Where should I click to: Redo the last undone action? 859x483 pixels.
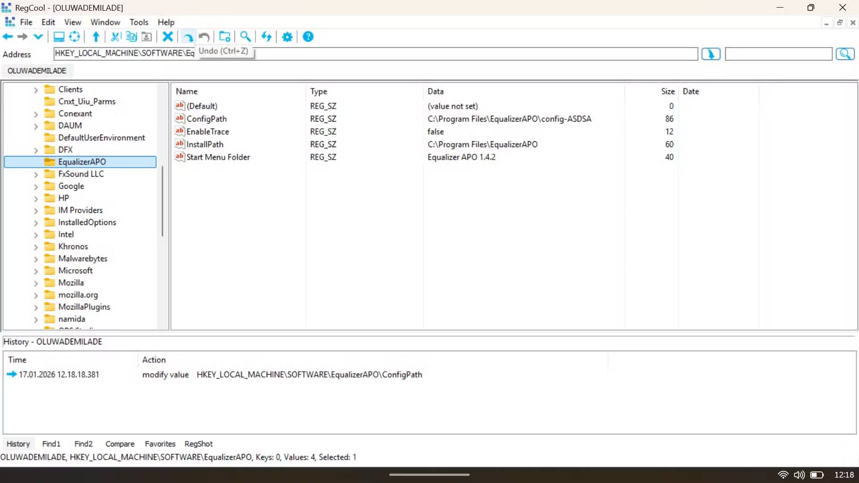coord(204,37)
